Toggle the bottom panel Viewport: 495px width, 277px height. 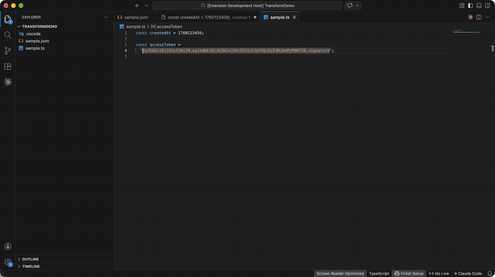click(479, 6)
